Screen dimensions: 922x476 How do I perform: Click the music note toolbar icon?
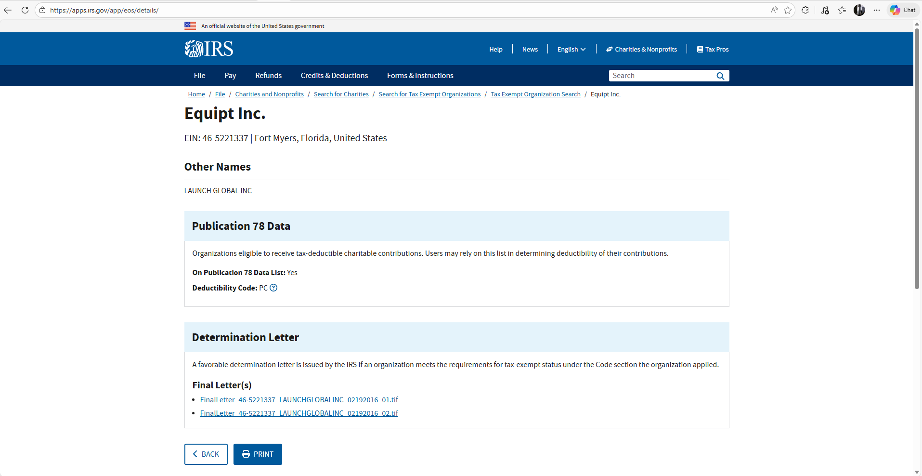click(825, 10)
